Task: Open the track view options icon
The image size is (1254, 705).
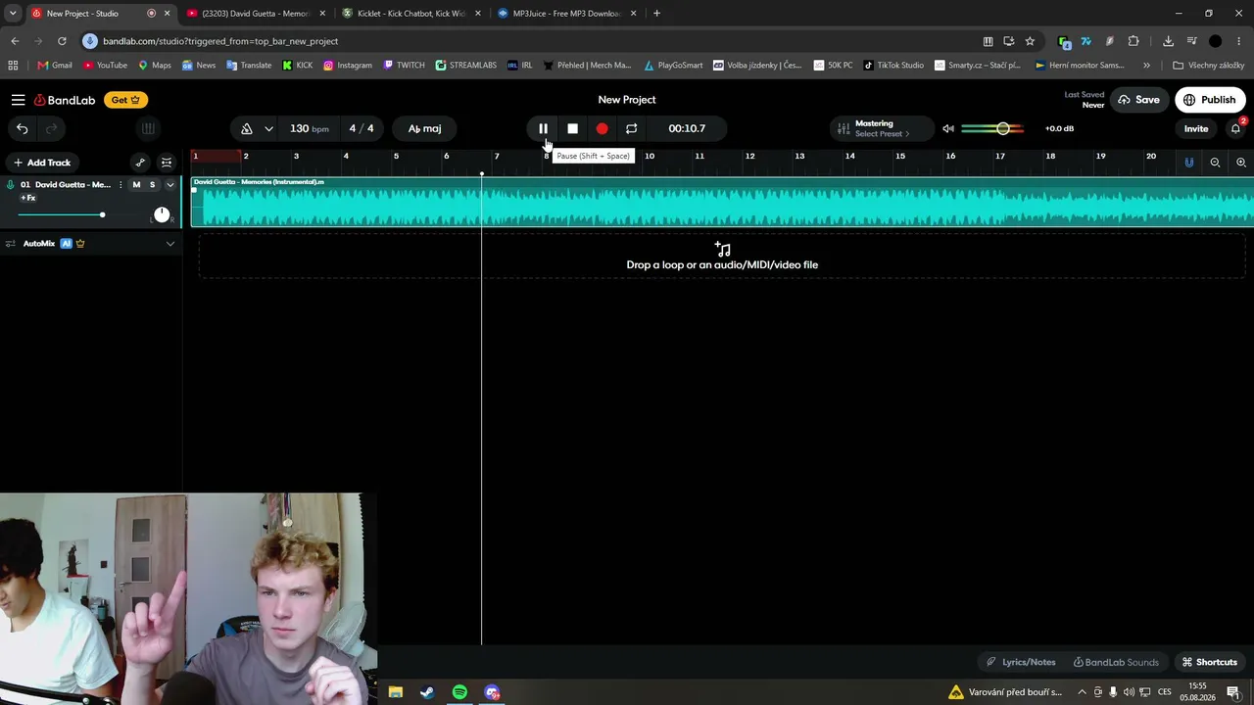Action: [x=167, y=163]
